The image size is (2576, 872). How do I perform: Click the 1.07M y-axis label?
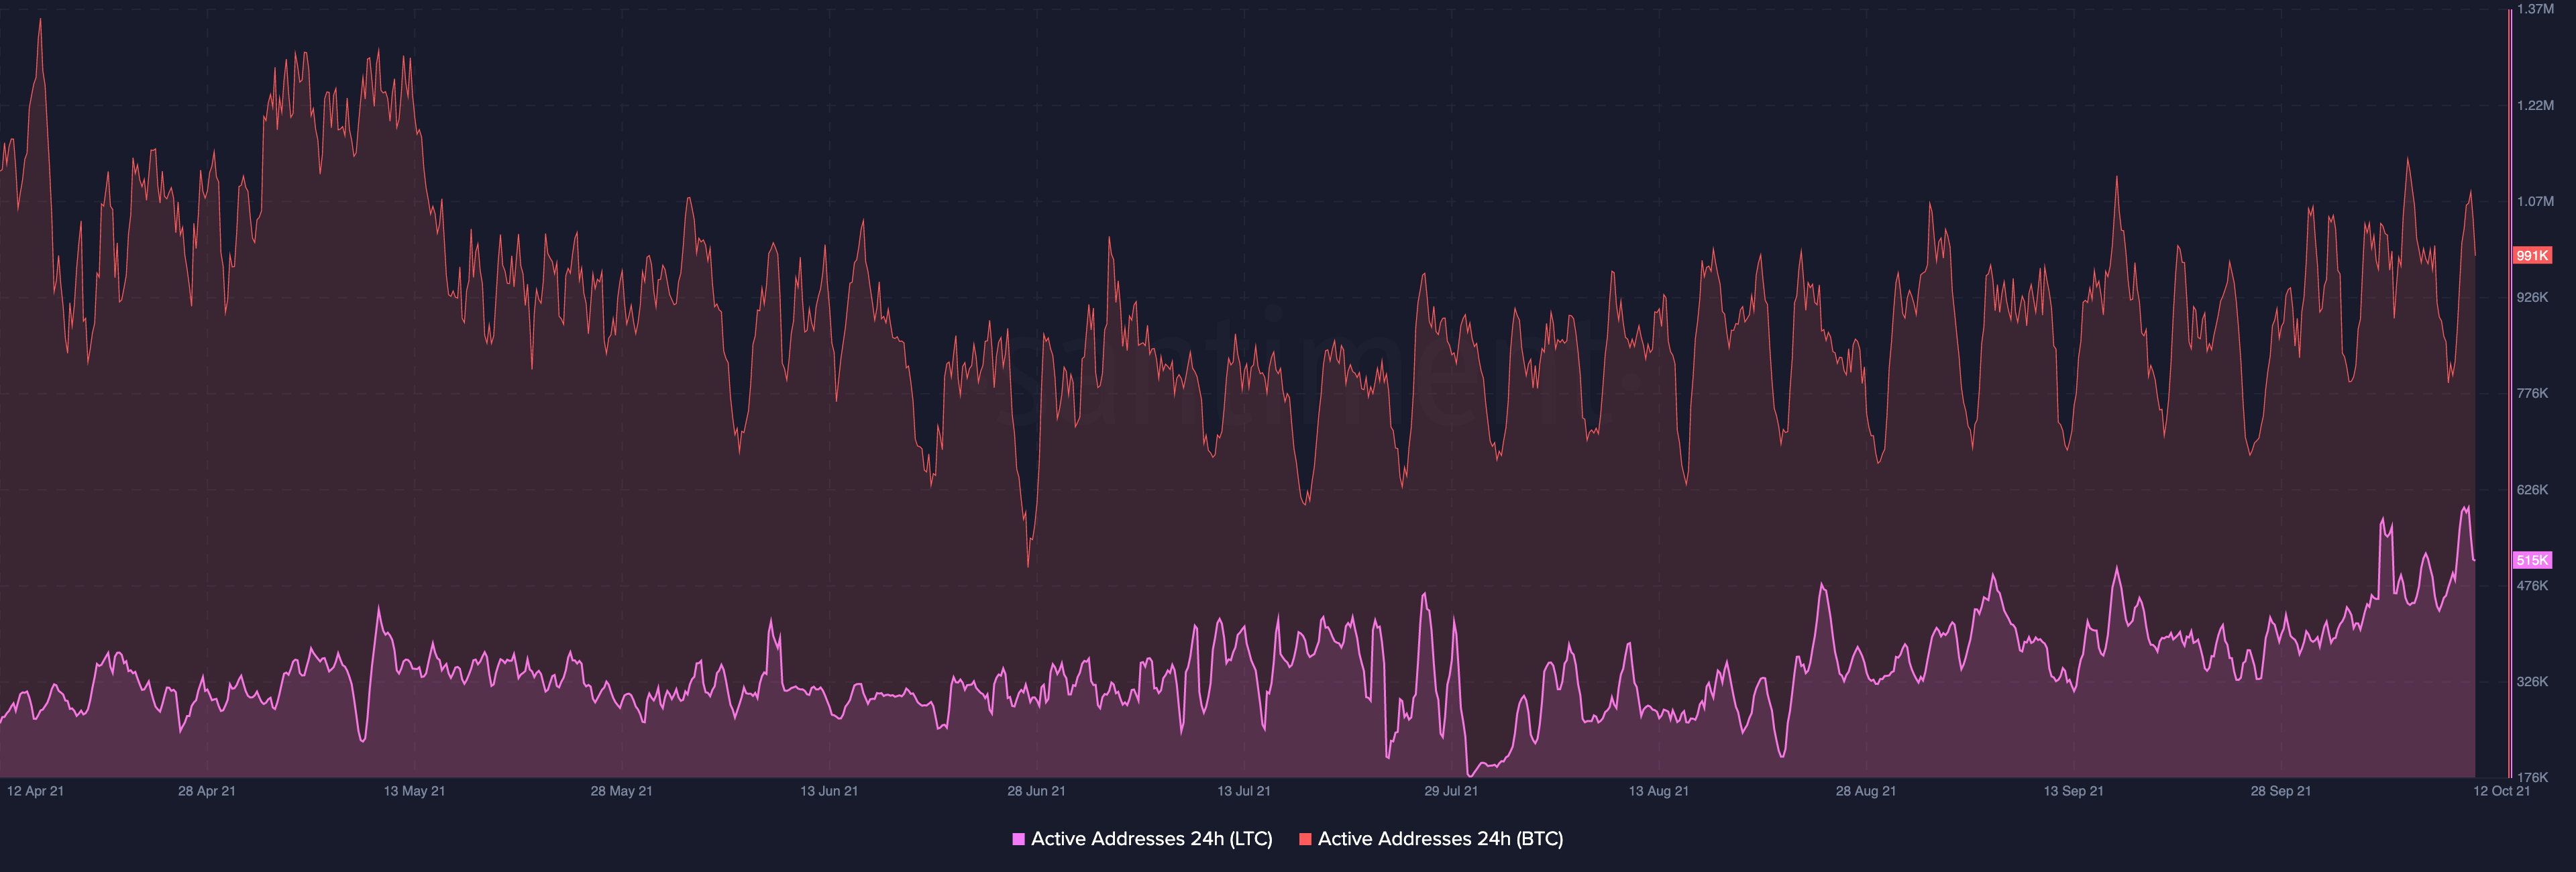click(x=2535, y=201)
